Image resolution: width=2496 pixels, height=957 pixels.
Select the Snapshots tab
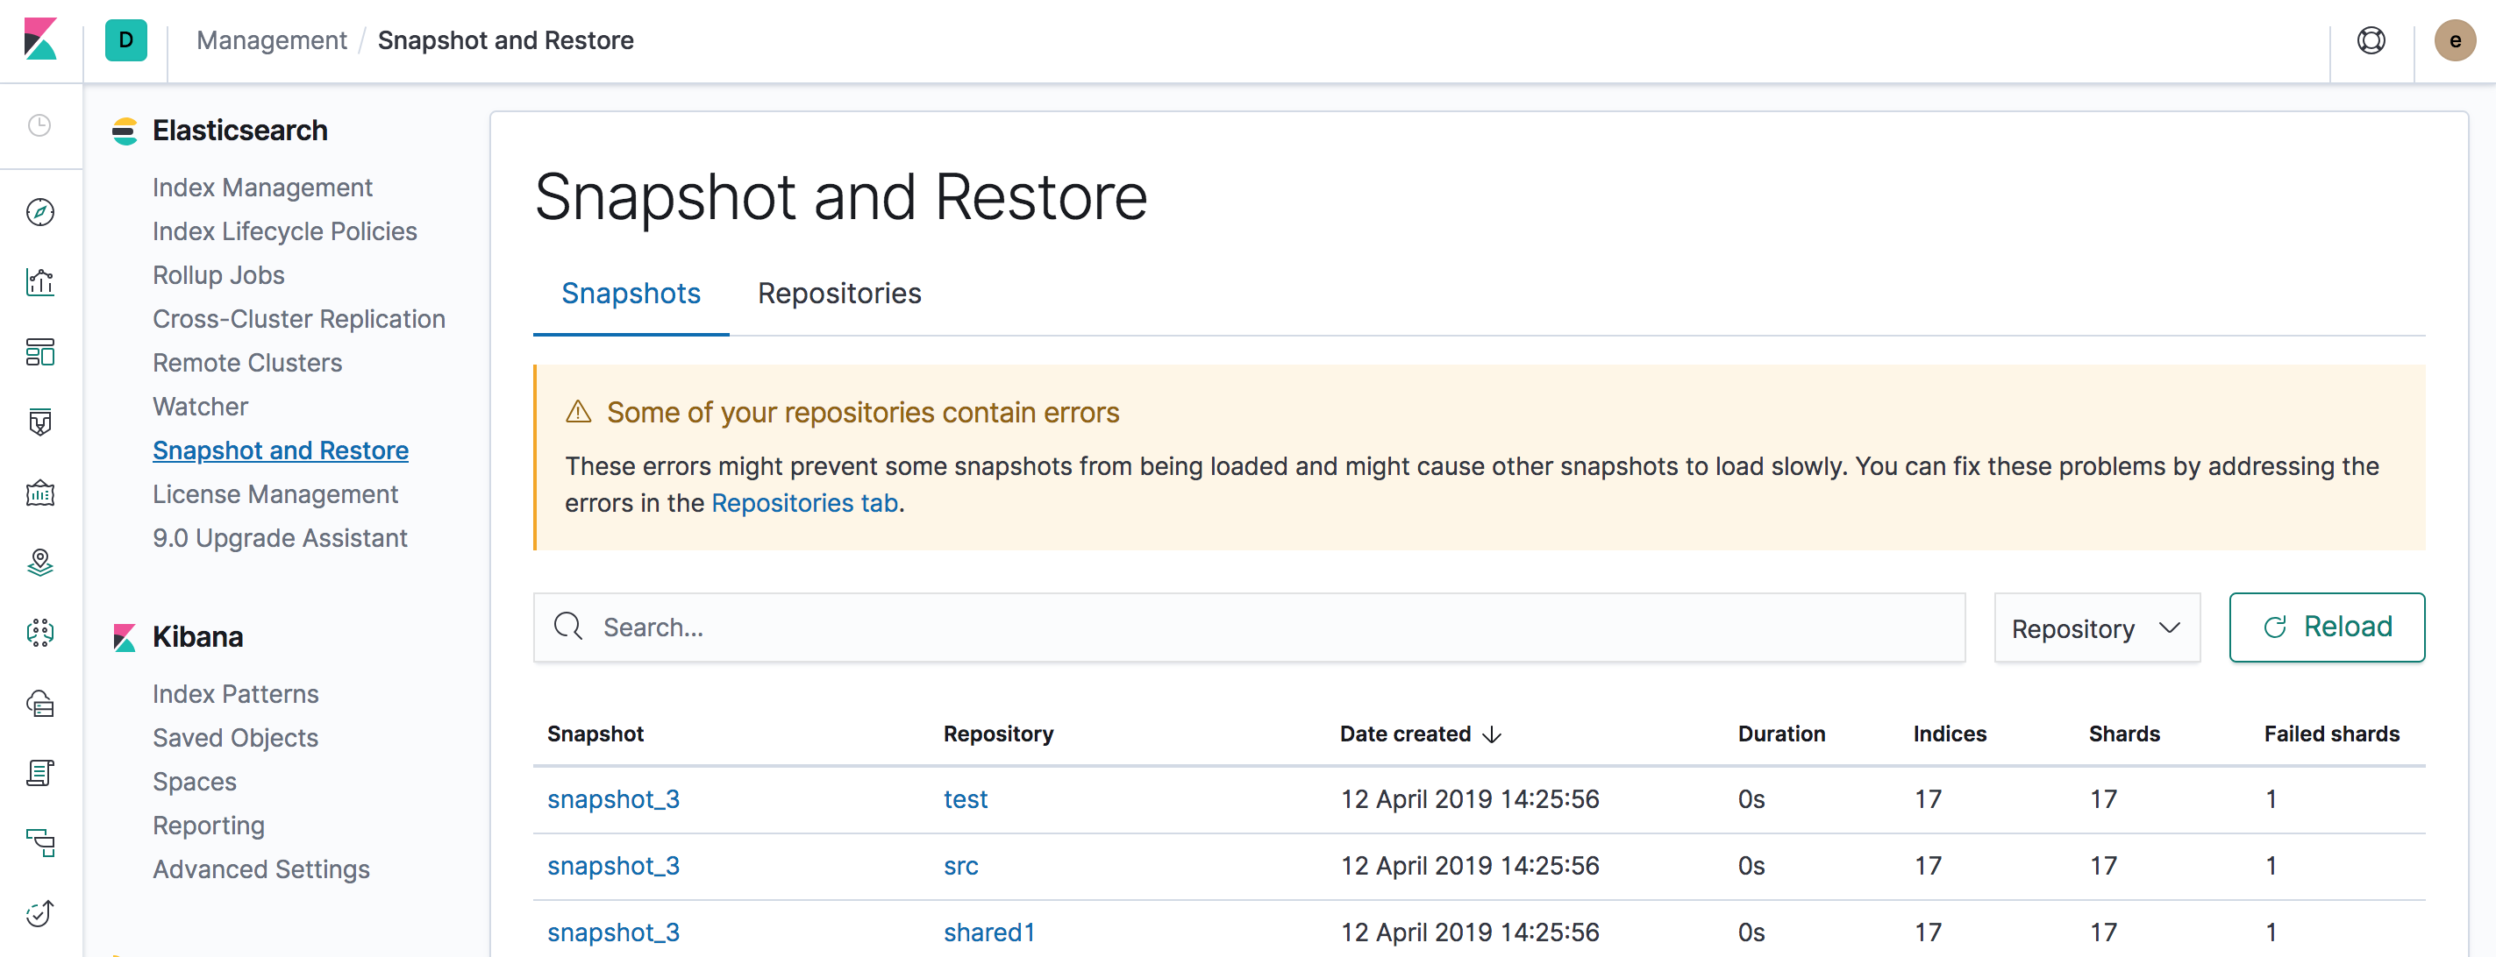point(631,294)
